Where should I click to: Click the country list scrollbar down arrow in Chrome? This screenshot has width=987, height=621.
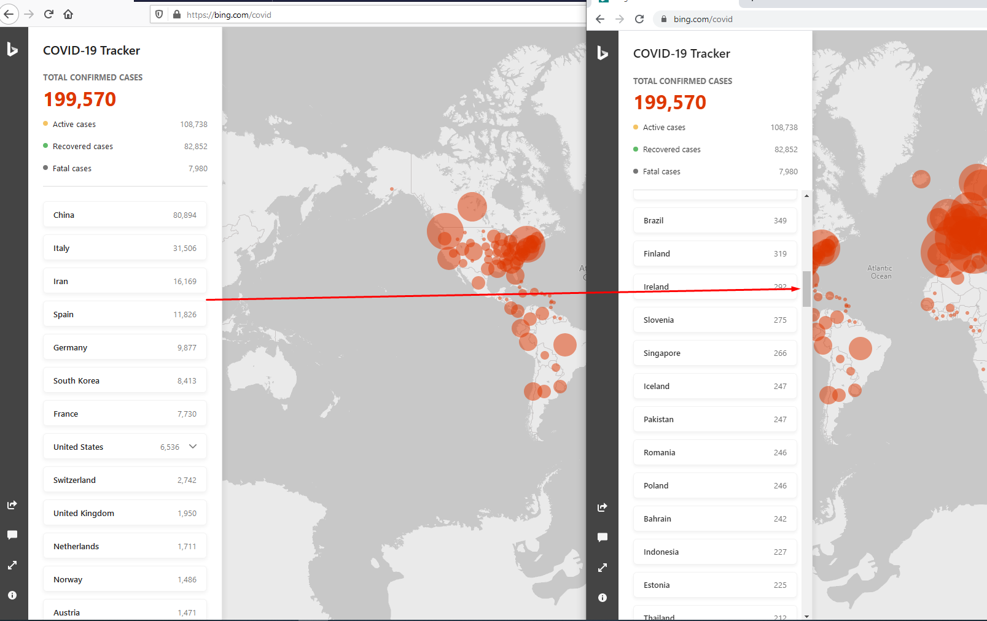806,616
